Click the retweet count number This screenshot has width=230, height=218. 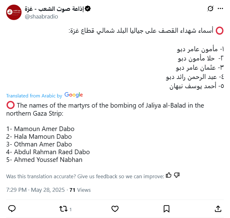71,210
